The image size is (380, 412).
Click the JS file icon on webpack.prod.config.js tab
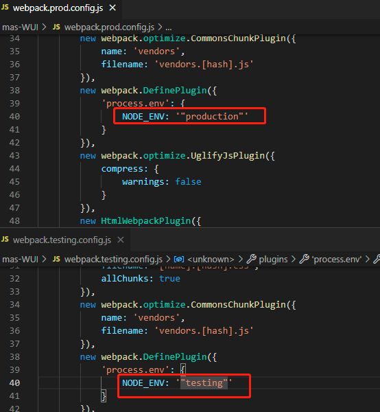pyautogui.click(x=5, y=8)
